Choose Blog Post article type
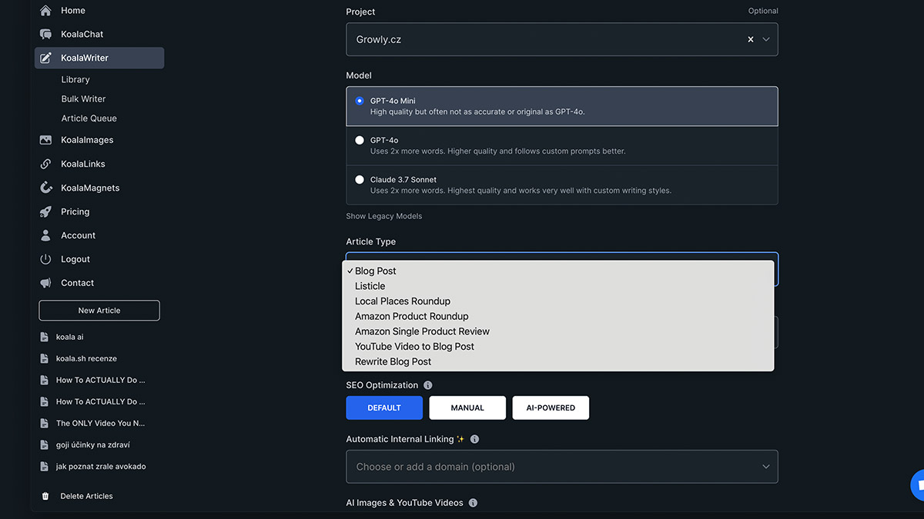This screenshot has height=519, width=924. coord(558,271)
